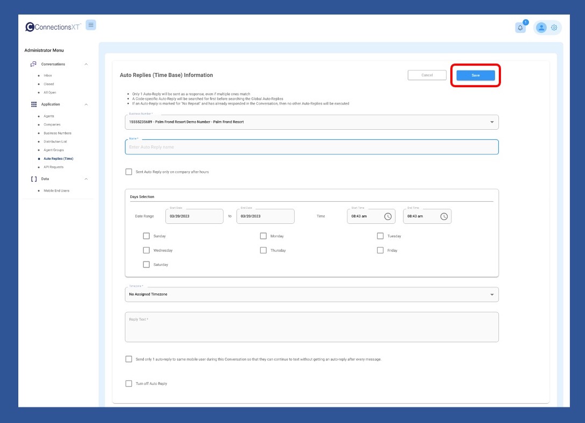Click the Reply Text area
The height and width of the screenshot is (423, 585).
(311, 328)
